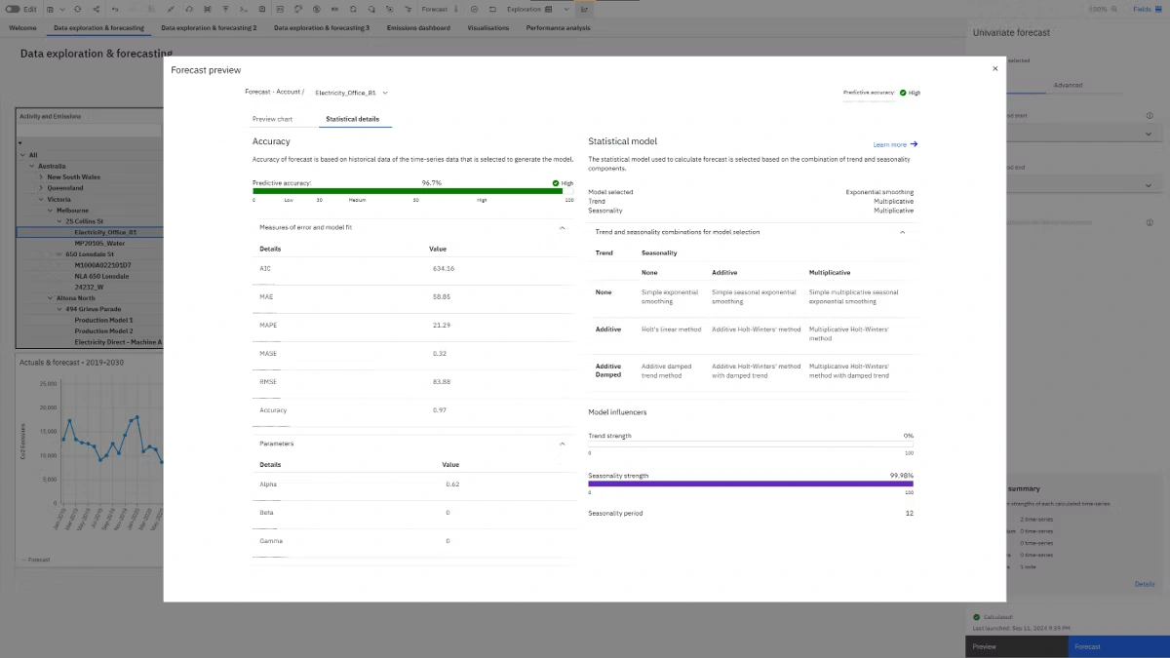
Task: Select the Statistical details tab
Action: pos(352,119)
